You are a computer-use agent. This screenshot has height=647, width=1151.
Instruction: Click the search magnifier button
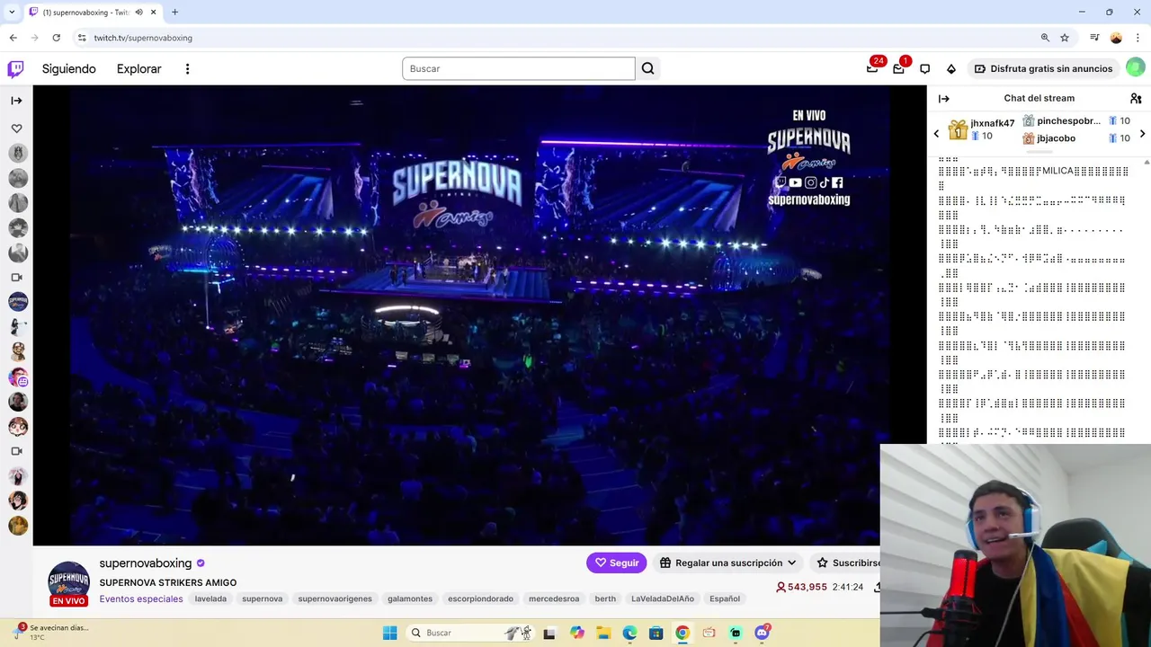(647, 68)
